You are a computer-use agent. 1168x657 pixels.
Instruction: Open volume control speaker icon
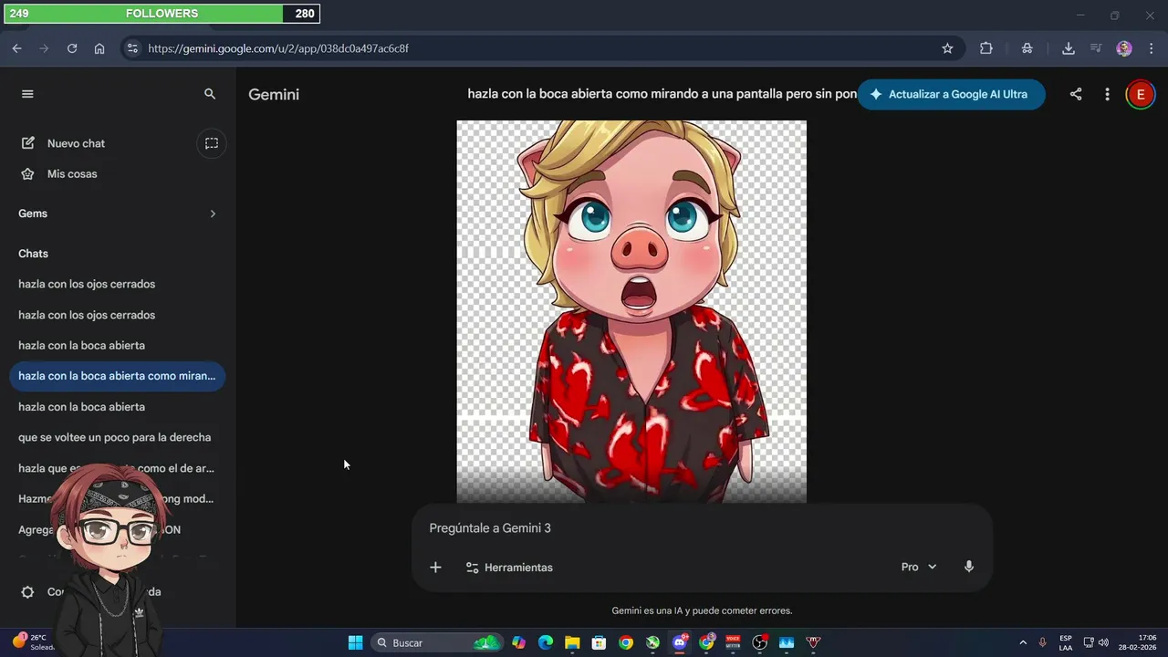1103,642
